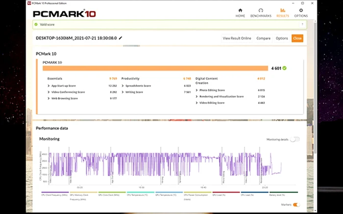Click the Video Editing value 4 463
The image size is (343, 214).
point(261,103)
